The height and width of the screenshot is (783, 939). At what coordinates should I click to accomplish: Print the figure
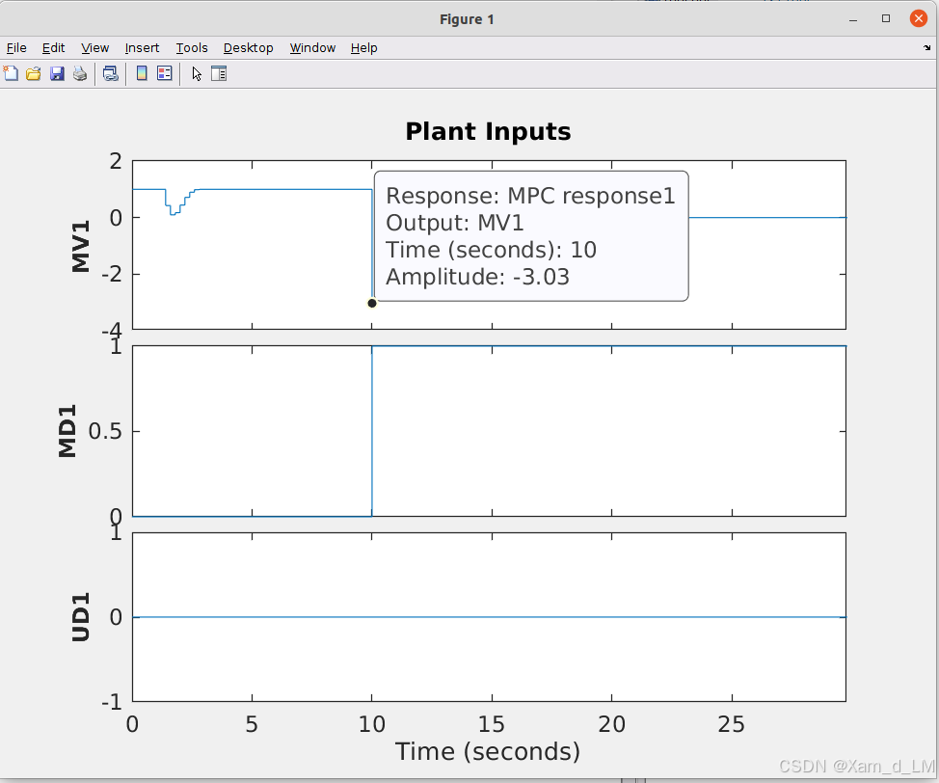coord(79,73)
